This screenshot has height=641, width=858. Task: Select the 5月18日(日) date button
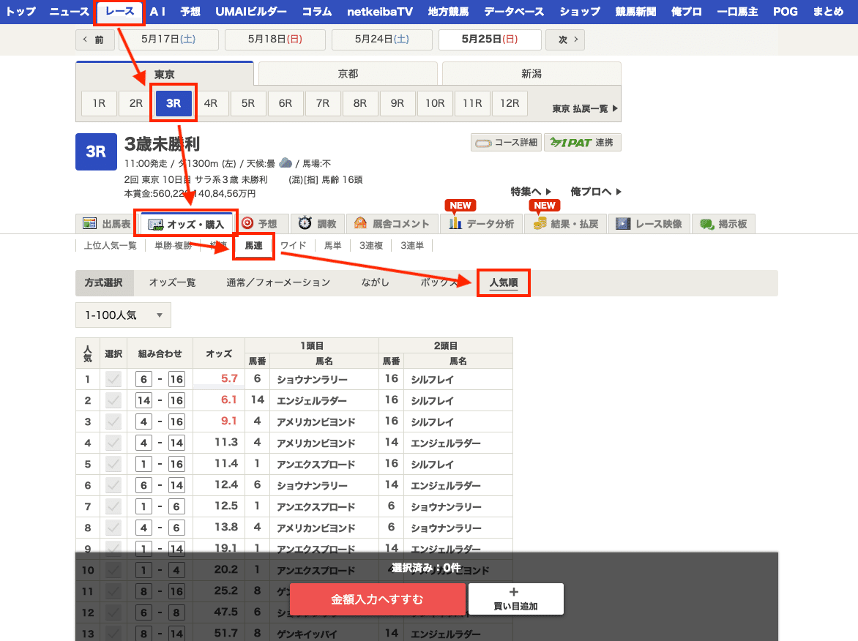(x=275, y=40)
